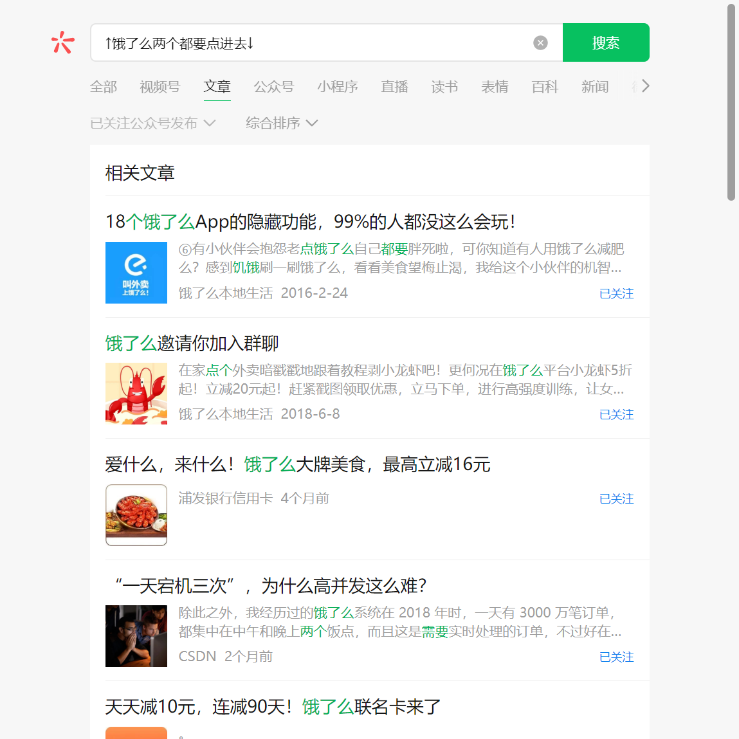Open the 百科 tab
Screen dimensions: 739x739
[x=545, y=87]
